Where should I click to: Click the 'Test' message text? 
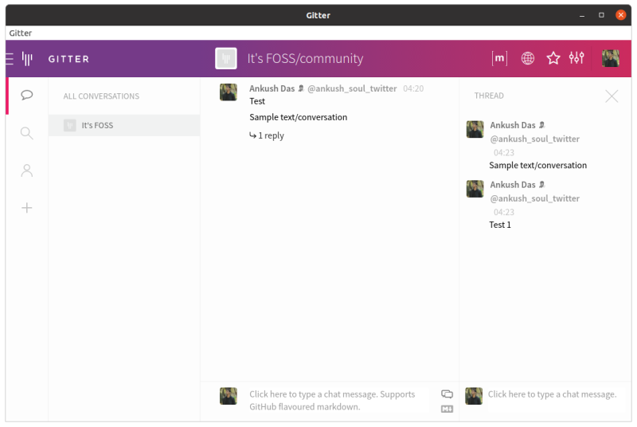pyautogui.click(x=257, y=101)
